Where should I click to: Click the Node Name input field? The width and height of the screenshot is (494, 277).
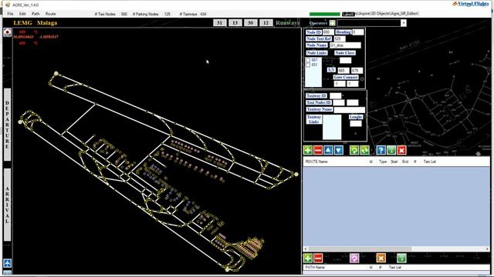(345, 45)
